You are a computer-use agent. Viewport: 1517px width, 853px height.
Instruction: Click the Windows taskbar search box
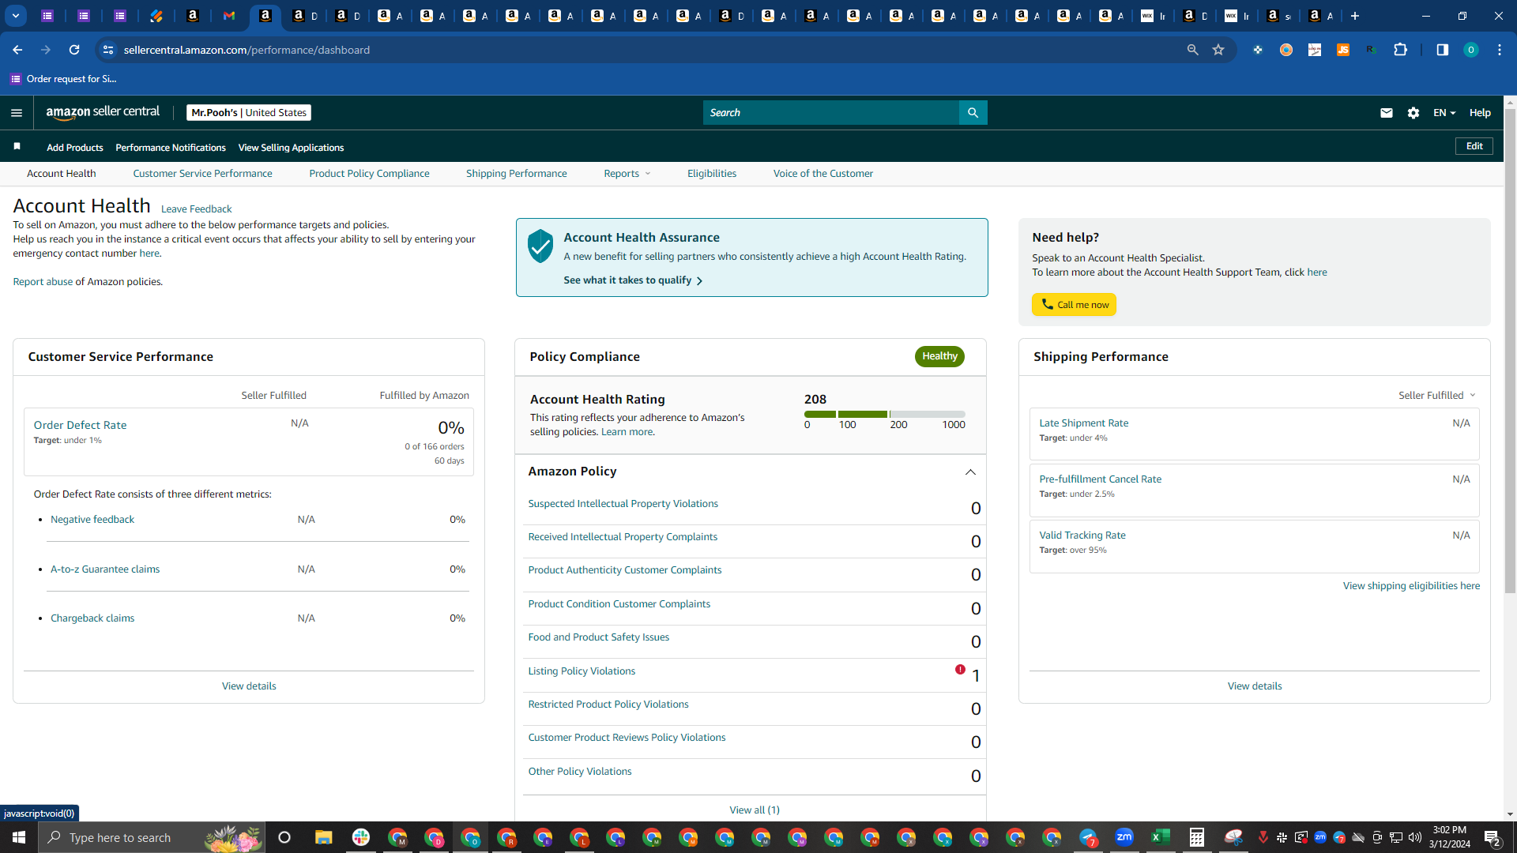[x=152, y=837]
